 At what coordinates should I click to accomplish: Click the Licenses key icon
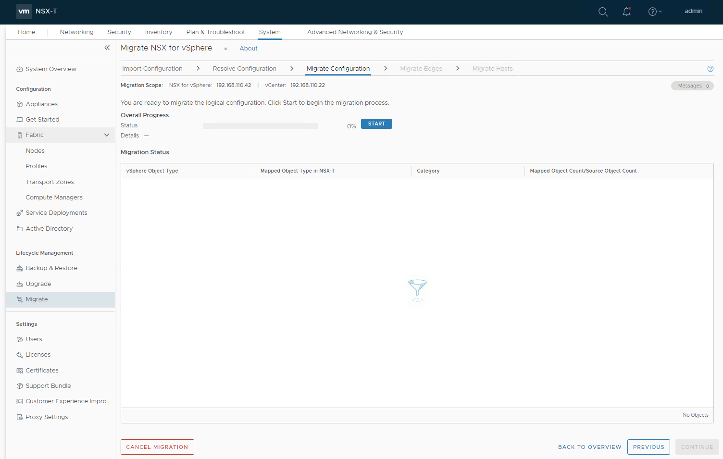tap(20, 355)
